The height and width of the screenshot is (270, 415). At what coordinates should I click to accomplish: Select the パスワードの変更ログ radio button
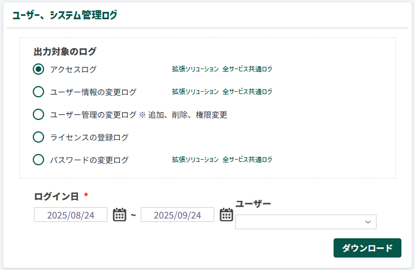(x=38, y=160)
